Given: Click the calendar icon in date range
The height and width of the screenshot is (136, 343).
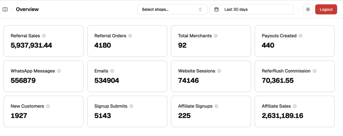Looking at the screenshot, I should point(217,9).
